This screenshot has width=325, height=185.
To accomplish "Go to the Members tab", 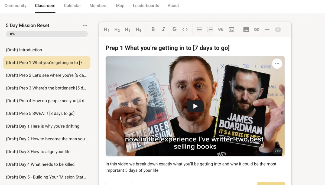I will (x=98, y=5).
